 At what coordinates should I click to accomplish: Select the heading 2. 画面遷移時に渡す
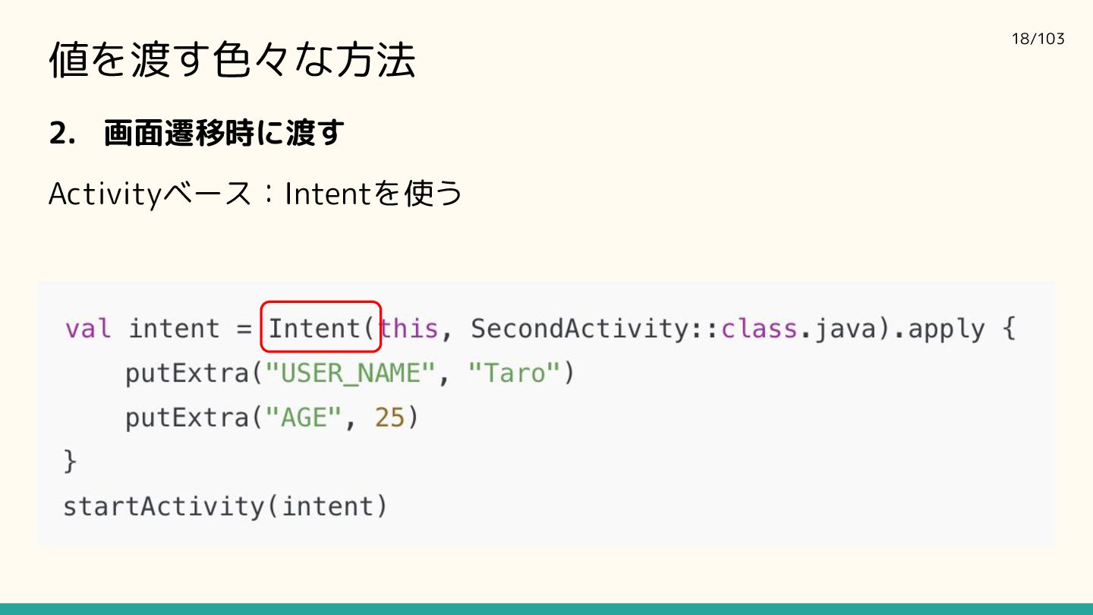[x=197, y=134]
